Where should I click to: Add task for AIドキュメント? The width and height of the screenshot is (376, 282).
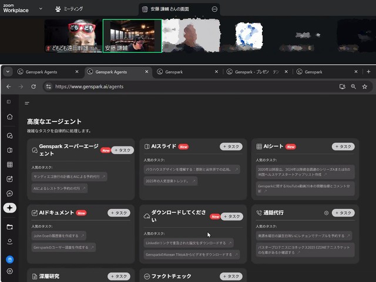pyautogui.click(x=119, y=213)
